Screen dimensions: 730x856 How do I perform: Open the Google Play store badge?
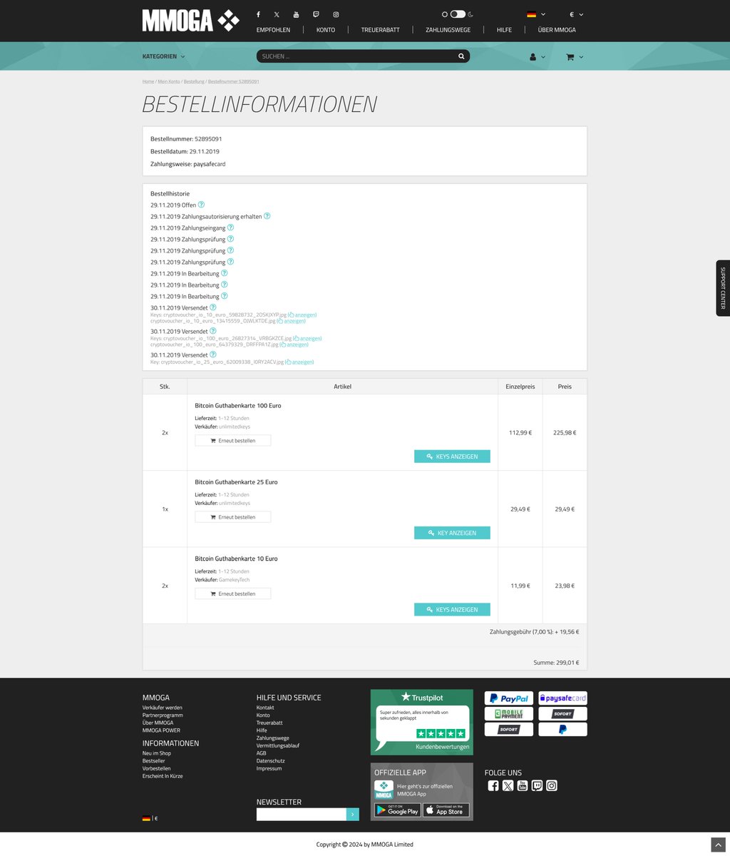coord(398,810)
